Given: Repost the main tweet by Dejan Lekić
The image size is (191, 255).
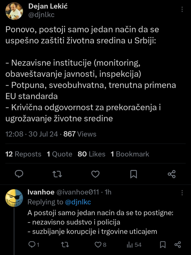Looking at the screenshot, I should tap(57, 174).
